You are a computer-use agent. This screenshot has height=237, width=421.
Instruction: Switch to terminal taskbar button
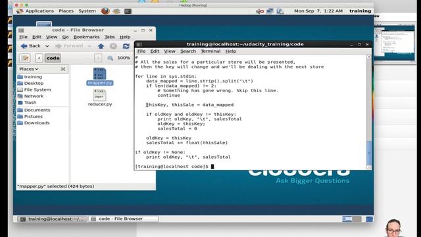53,219
